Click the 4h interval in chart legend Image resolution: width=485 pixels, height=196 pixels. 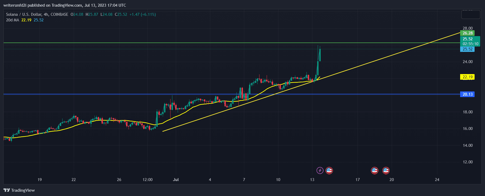[x=46, y=14]
